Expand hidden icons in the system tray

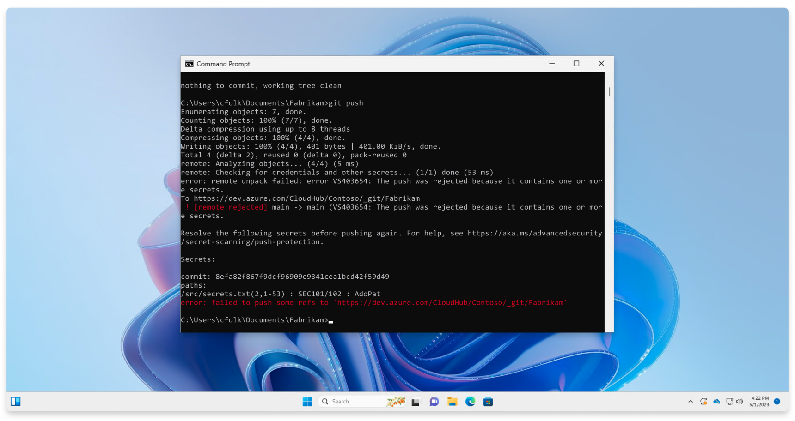click(x=690, y=402)
